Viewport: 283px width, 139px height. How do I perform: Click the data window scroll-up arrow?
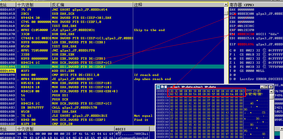271,92
